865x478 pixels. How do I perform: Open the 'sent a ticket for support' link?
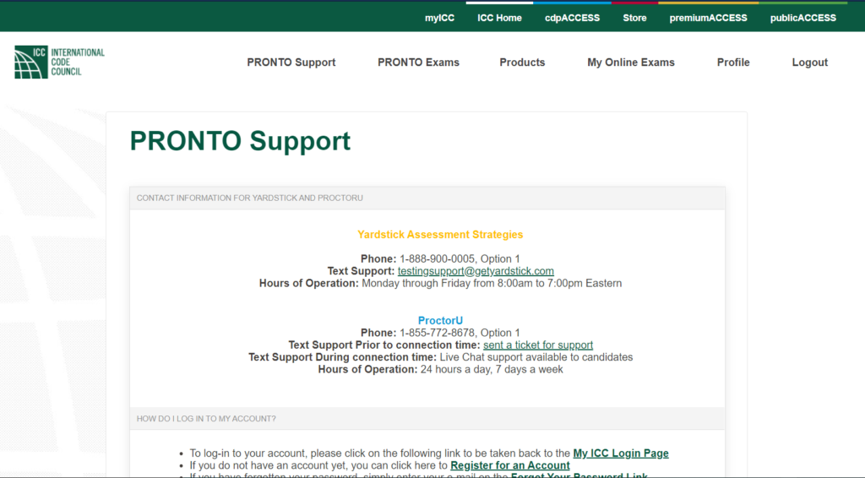coord(538,345)
